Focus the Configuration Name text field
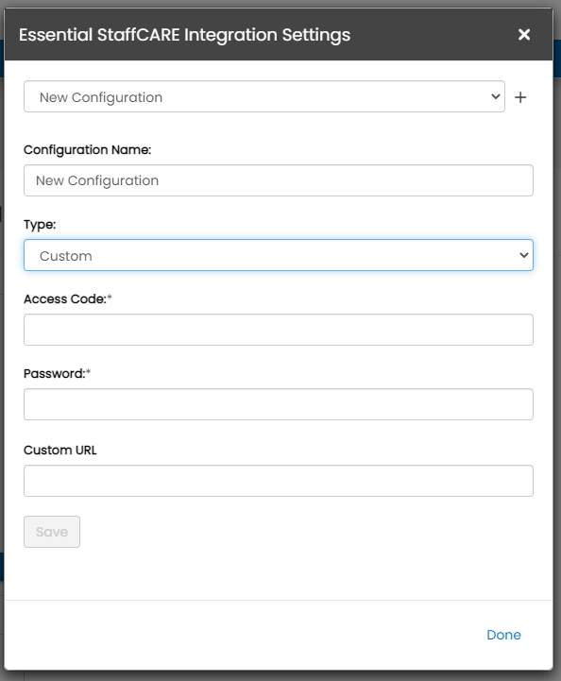Viewport: 561px width, 681px height. click(x=279, y=180)
